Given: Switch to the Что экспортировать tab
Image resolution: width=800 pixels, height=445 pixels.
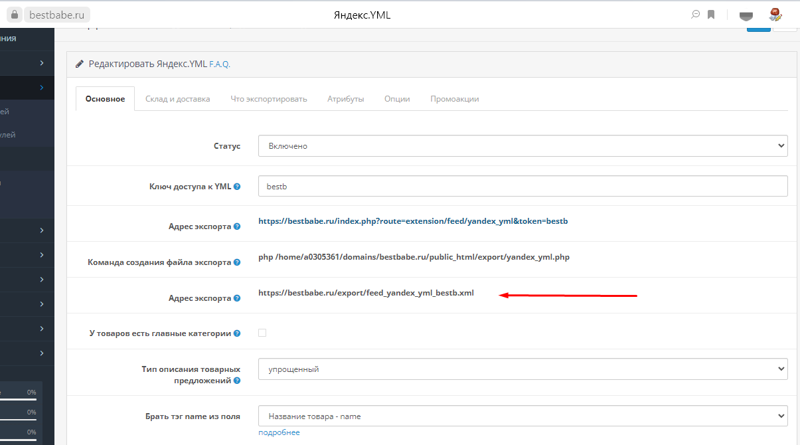Looking at the screenshot, I should tap(269, 99).
